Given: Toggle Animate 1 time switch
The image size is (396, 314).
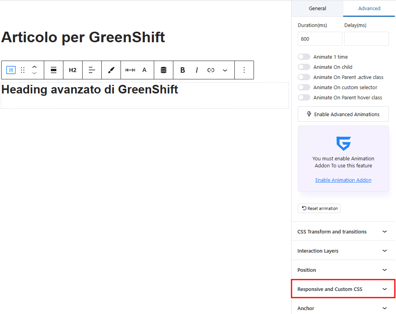Looking at the screenshot, I should 304,57.
